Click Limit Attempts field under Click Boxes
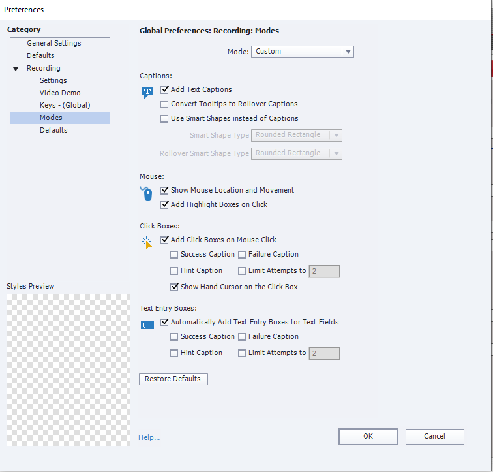Screen dimensions: 493x472 pyautogui.click(x=324, y=271)
